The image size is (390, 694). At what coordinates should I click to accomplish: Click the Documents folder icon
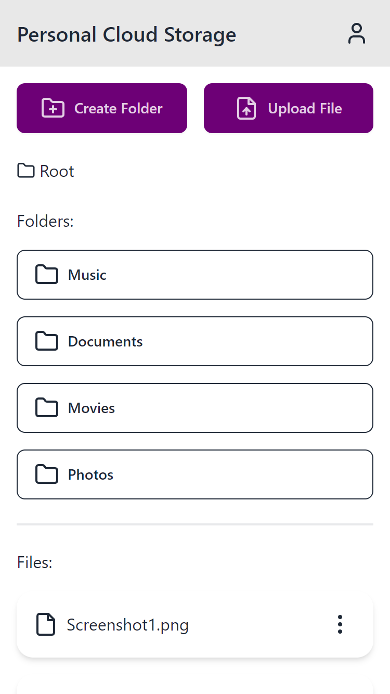pyautogui.click(x=47, y=341)
